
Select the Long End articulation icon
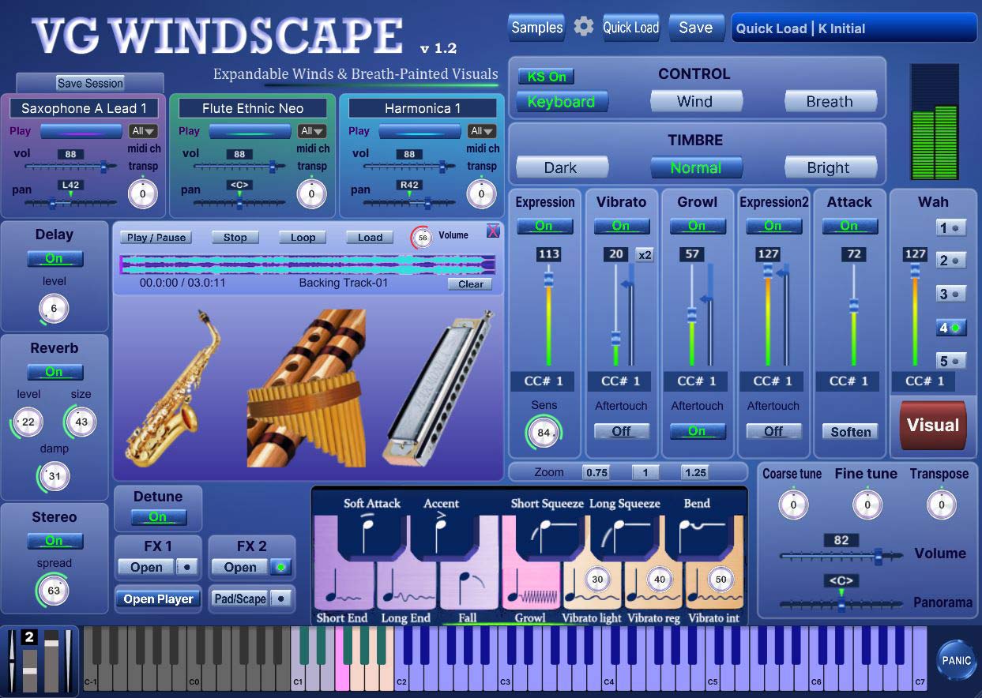coord(407,587)
